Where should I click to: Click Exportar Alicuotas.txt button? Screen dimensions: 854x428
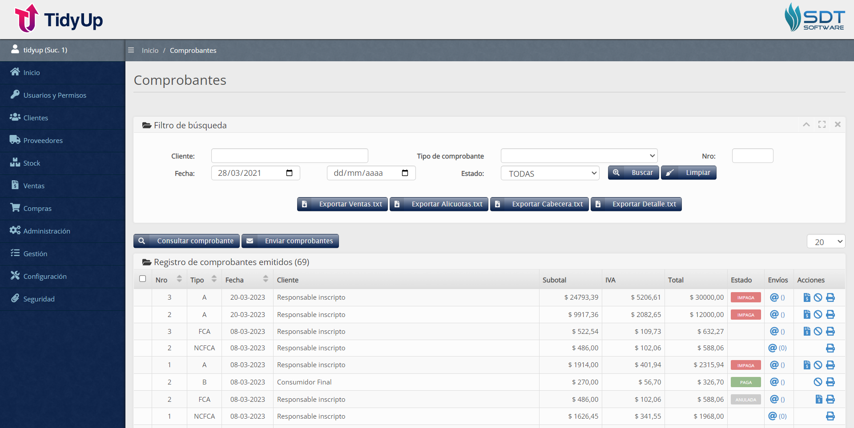coord(439,204)
